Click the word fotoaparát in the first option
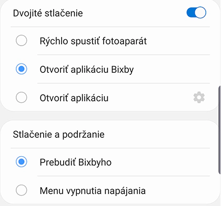Screen dimensions: 221x206 click(x=124, y=41)
